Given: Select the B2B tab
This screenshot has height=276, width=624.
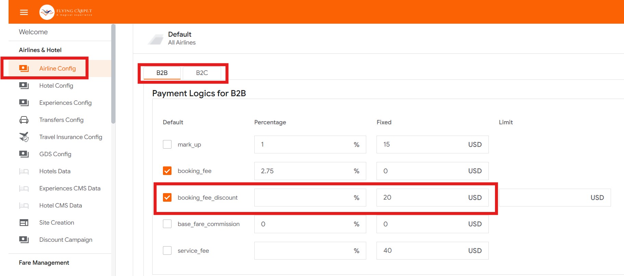Looking at the screenshot, I should pyautogui.click(x=162, y=73).
